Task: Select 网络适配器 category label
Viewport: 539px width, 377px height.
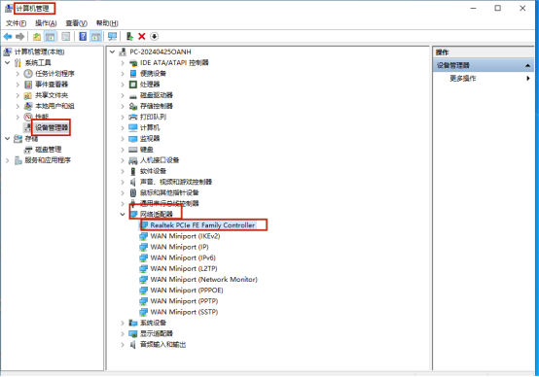Action: 157,215
